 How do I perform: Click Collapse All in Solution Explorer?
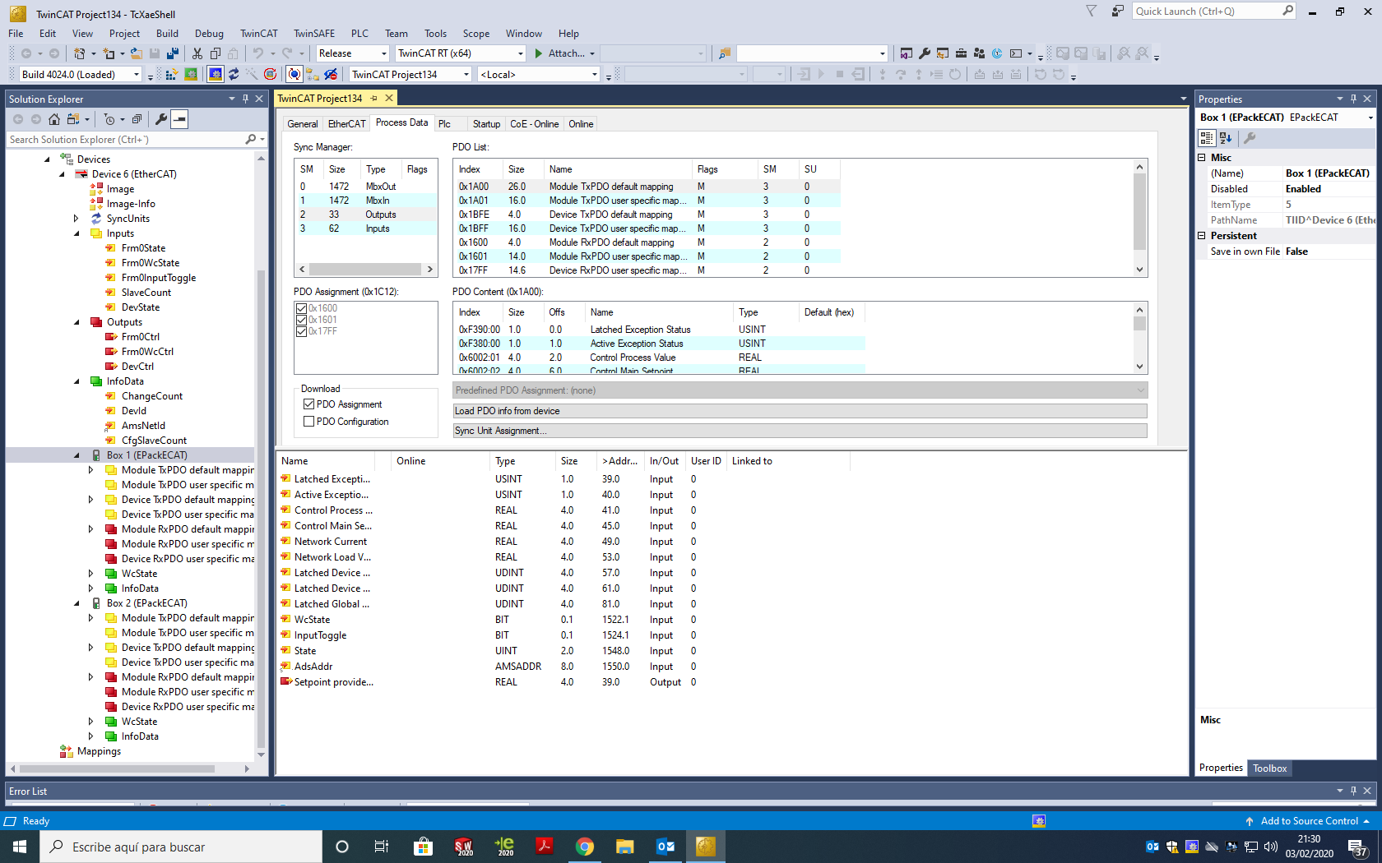pyautogui.click(x=137, y=119)
